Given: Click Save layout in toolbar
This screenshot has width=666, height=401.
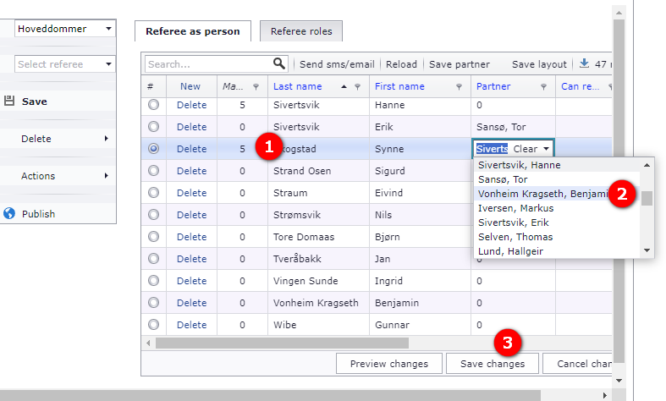Looking at the screenshot, I should [x=539, y=64].
